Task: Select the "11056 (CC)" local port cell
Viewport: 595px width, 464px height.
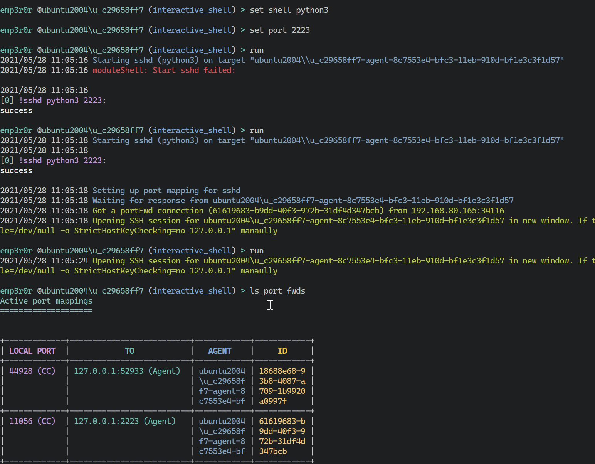Action: pyautogui.click(x=32, y=421)
